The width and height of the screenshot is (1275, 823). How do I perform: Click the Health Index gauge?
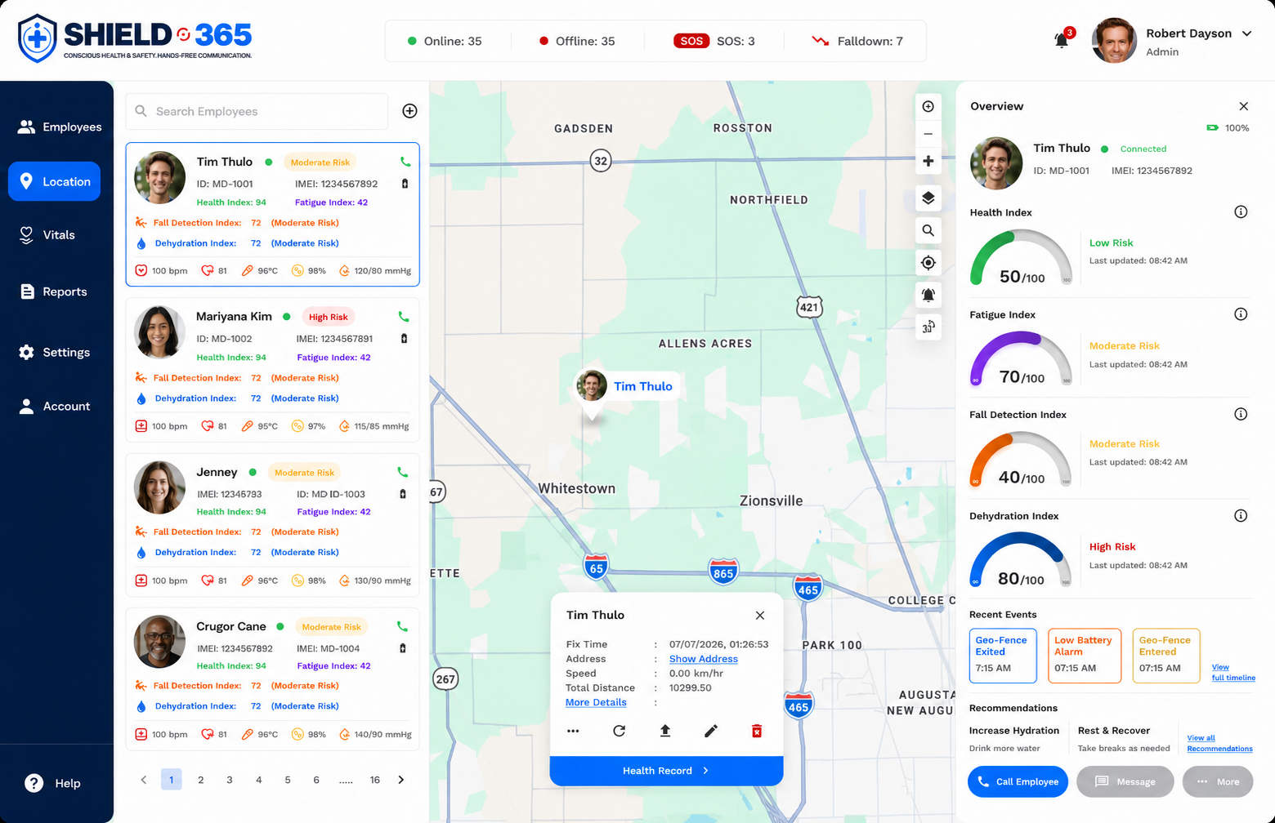click(1021, 256)
